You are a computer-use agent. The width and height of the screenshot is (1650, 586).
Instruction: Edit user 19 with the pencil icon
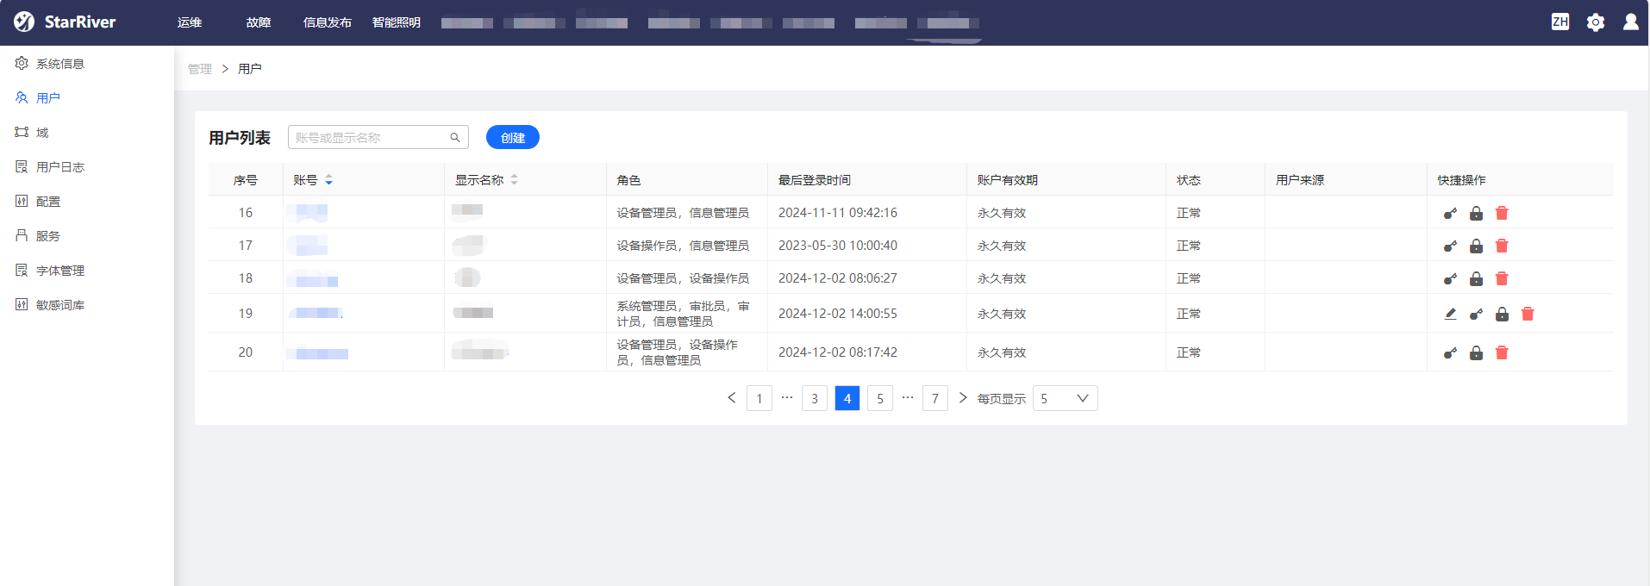click(x=1450, y=314)
